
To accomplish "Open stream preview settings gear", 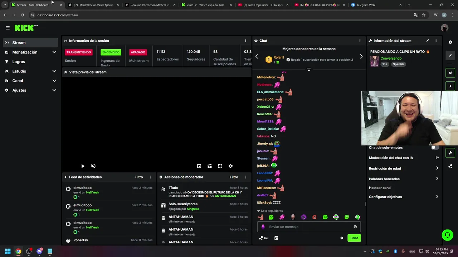I will tap(231, 166).
